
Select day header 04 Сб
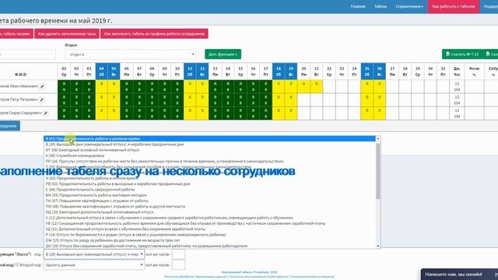pos(102,71)
